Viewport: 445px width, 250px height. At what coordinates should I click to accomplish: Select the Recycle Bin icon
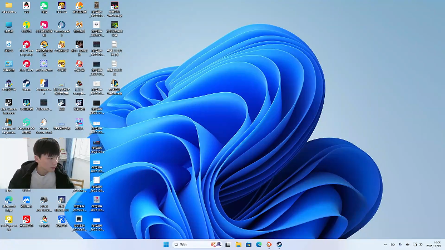(x=8, y=44)
